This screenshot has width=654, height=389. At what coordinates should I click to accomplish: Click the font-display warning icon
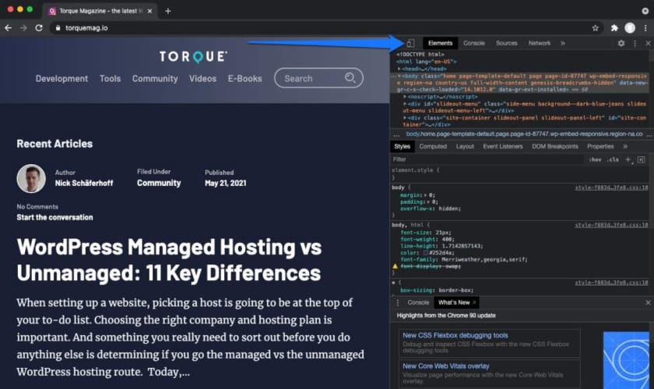pyautogui.click(x=395, y=266)
